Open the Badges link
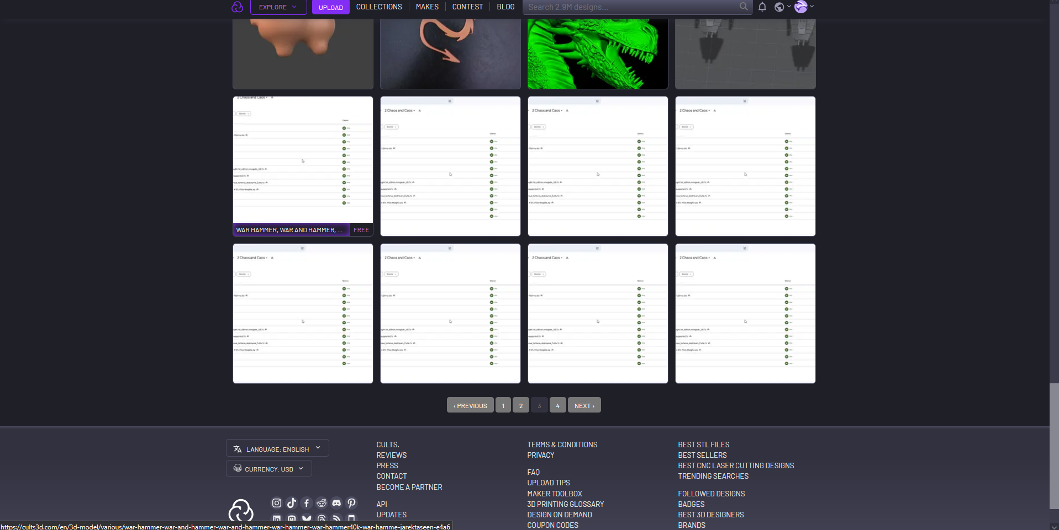 pyautogui.click(x=691, y=504)
